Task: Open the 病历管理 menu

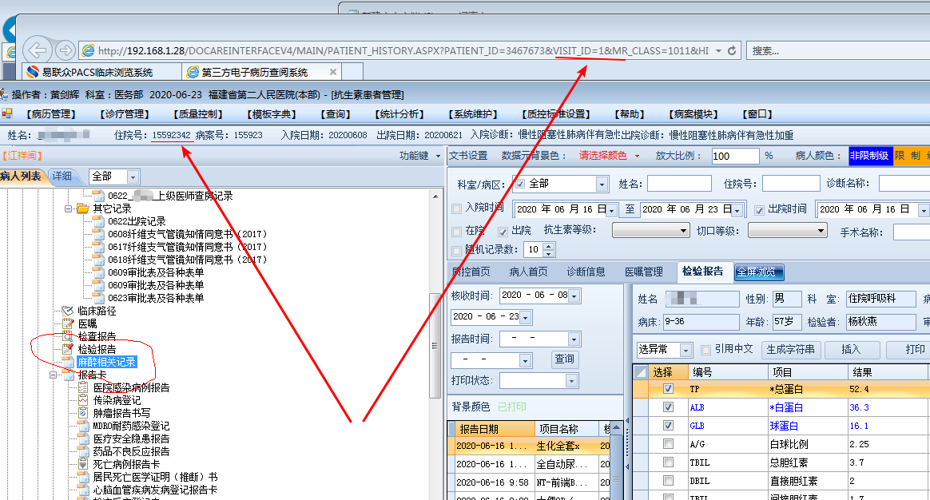Action: click(x=51, y=114)
